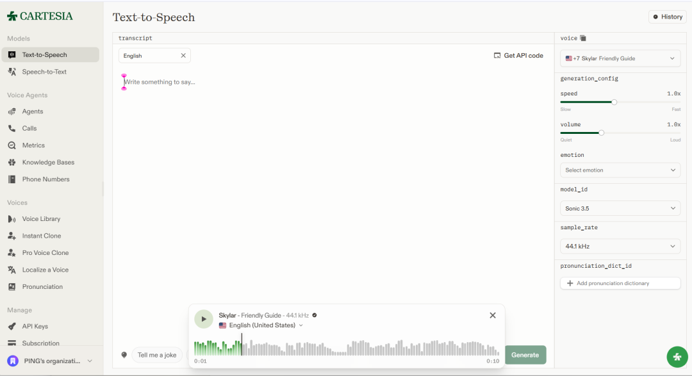
Task: Click the Localize a Voice icon
Action: click(x=12, y=270)
